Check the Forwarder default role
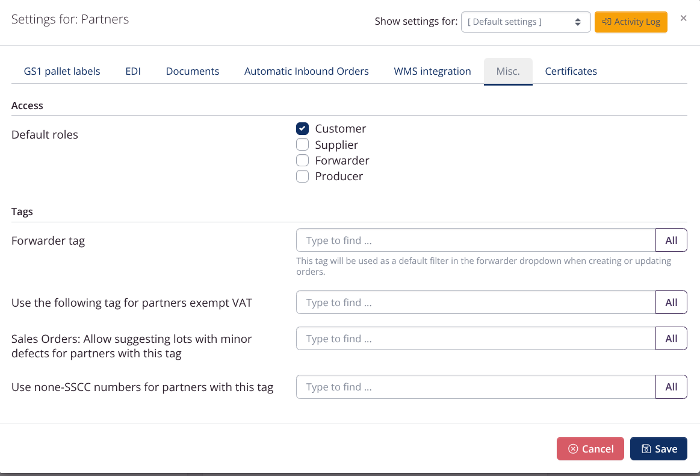Image resolution: width=700 pixels, height=476 pixels. pos(302,160)
